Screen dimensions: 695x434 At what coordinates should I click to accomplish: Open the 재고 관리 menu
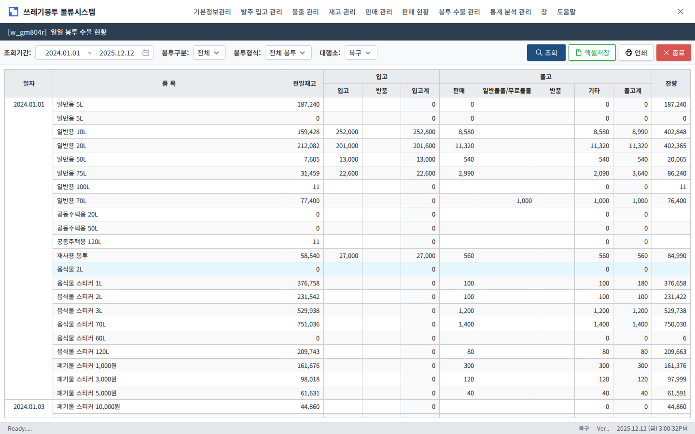(x=342, y=12)
